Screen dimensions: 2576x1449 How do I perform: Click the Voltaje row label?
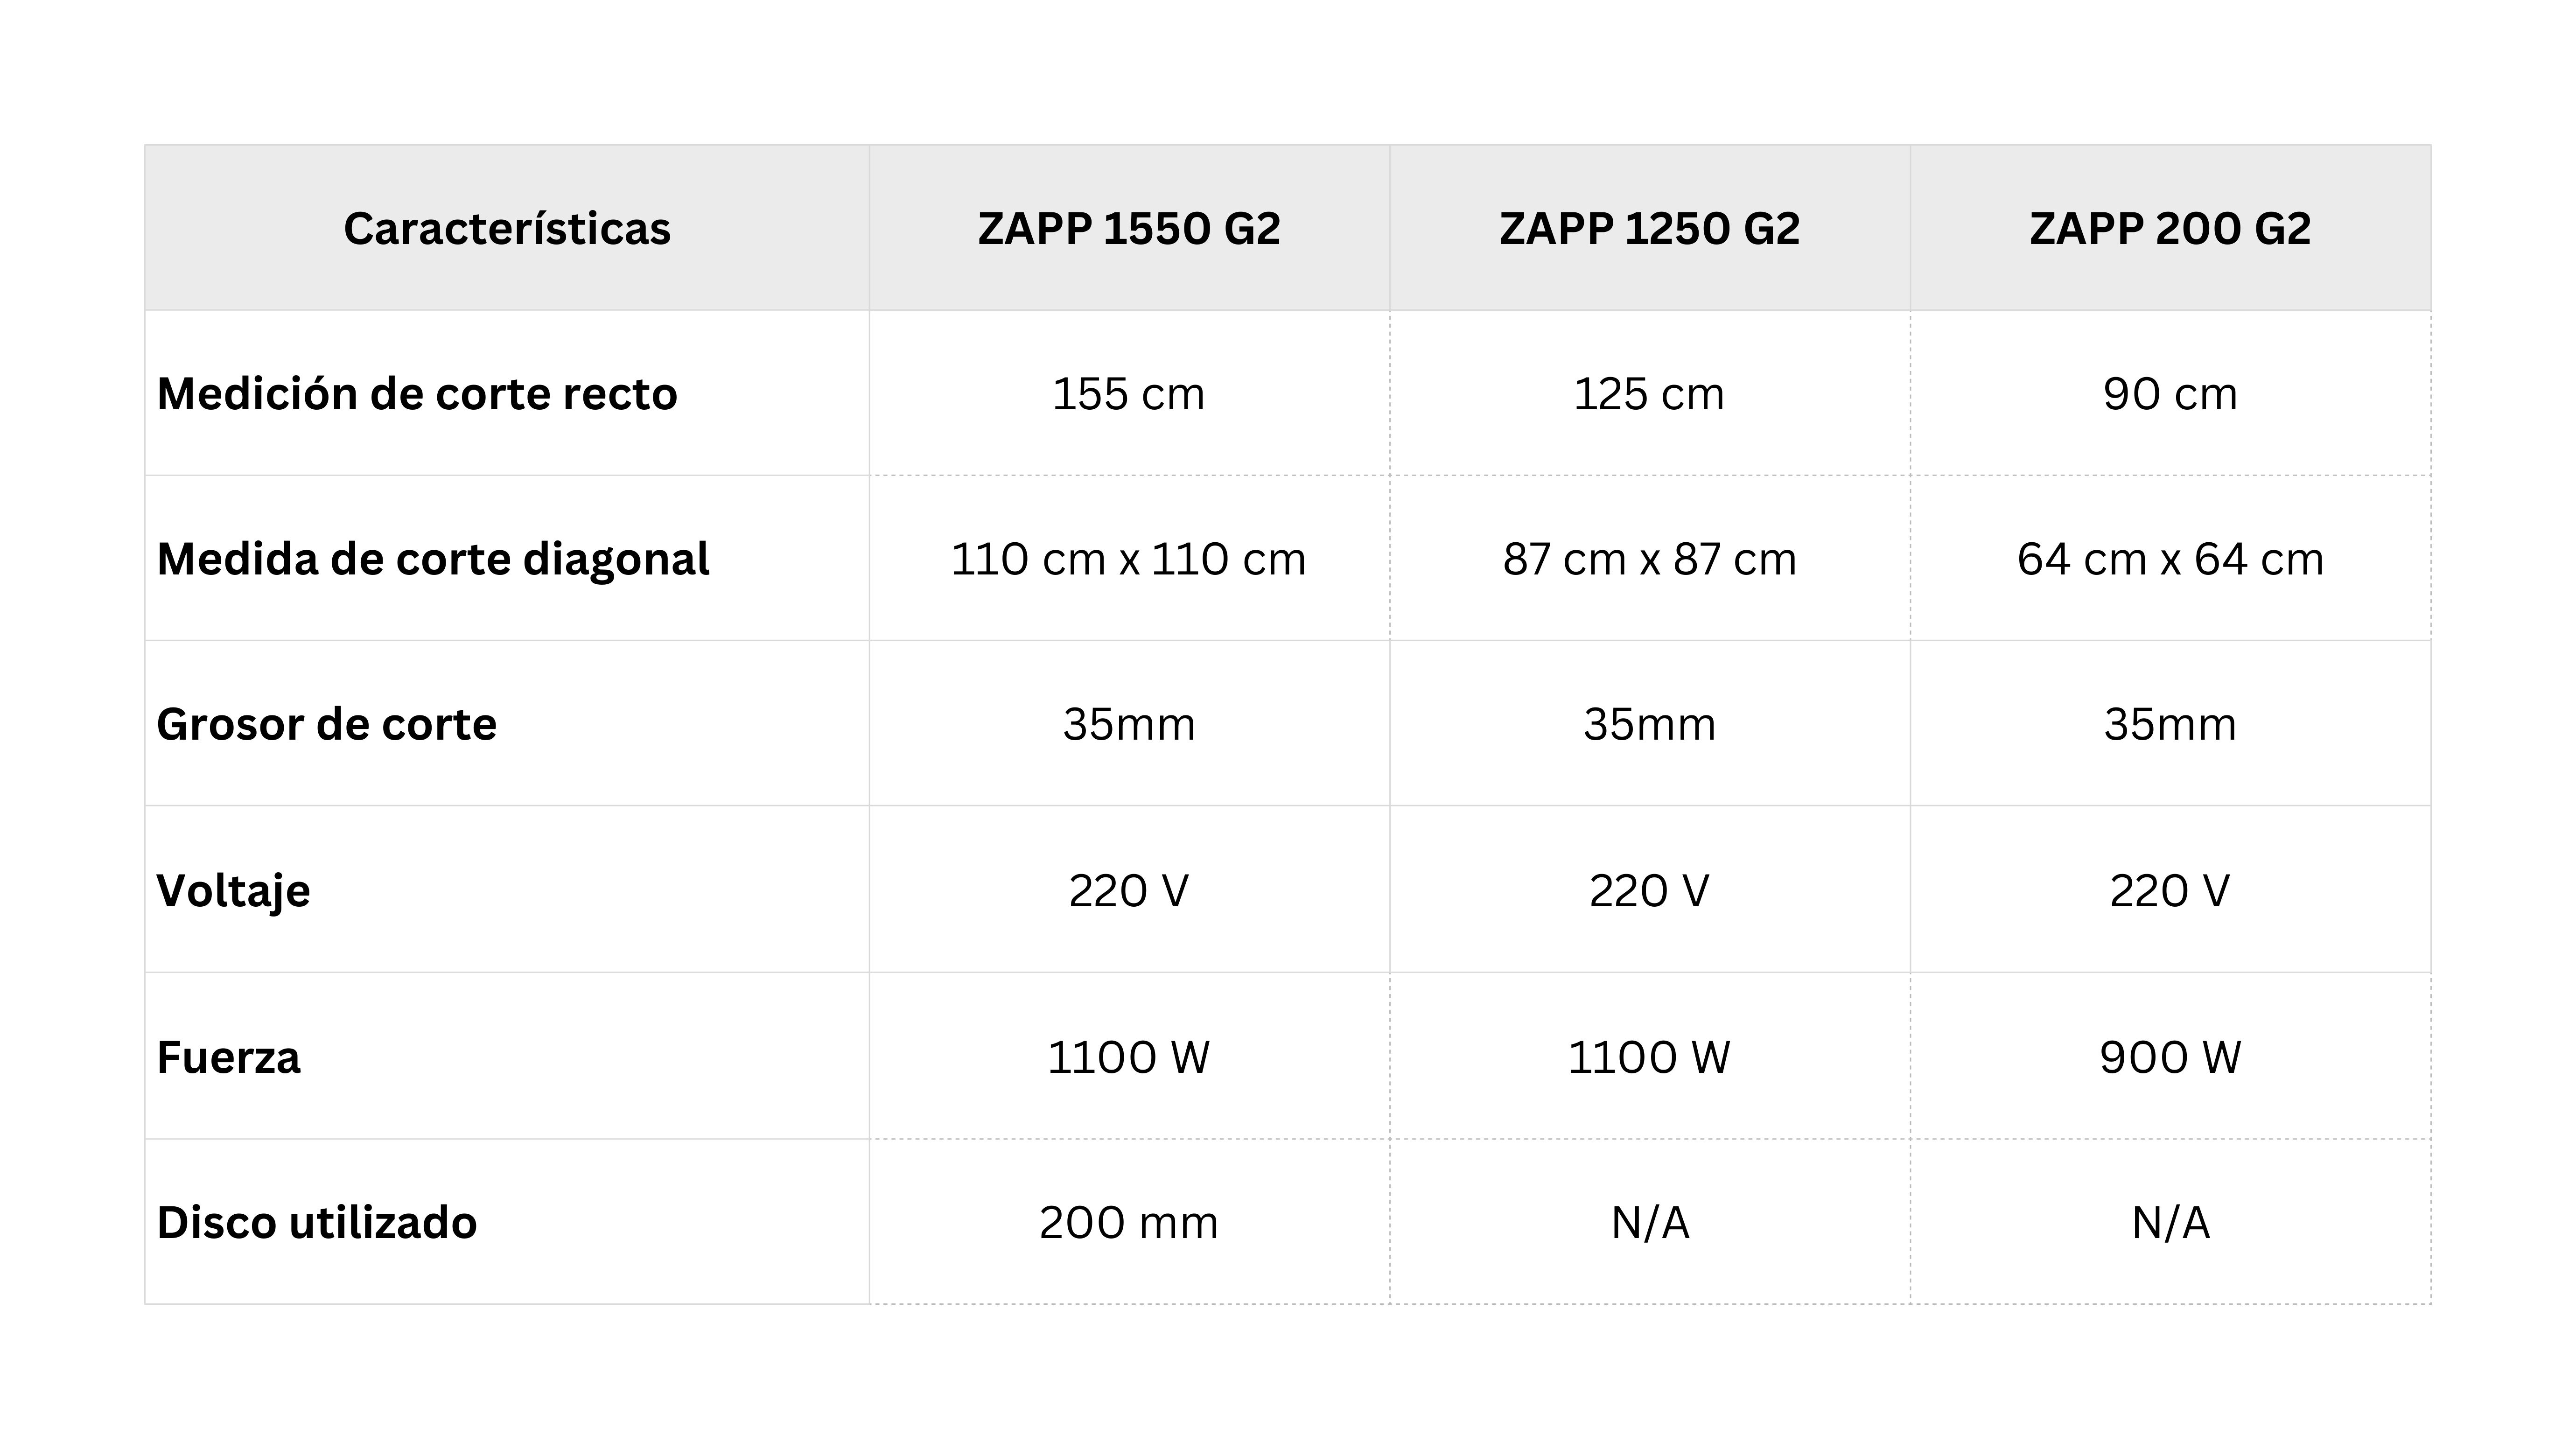[x=233, y=889]
